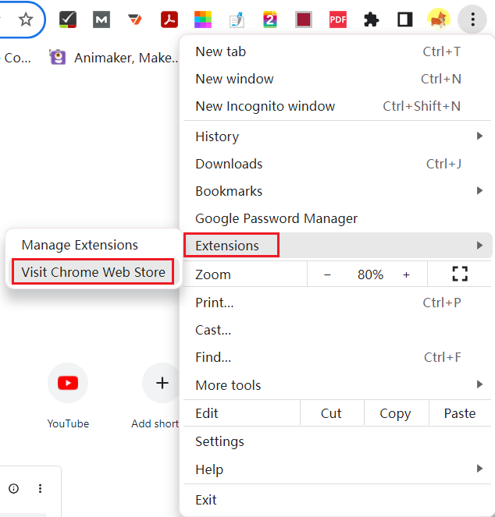Open the notepad pen extension icon
The width and height of the screenshot is (495, 517).
237,19
